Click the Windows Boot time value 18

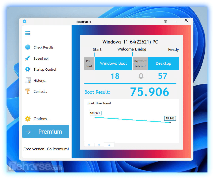tap(115, 76)
